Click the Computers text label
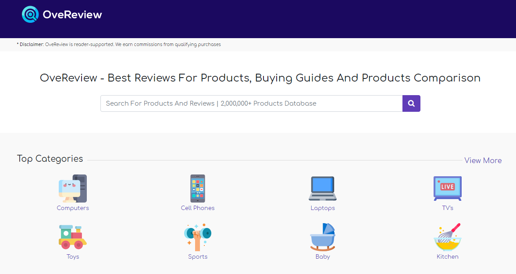Viewport: 516px width, 274px height. click(x=73, y=208)
